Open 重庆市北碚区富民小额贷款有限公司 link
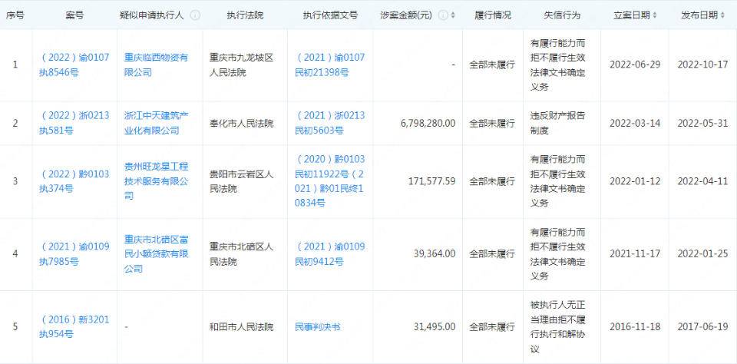Image resolution: width=737 pixels, height=364 pixels. (156, 254)
